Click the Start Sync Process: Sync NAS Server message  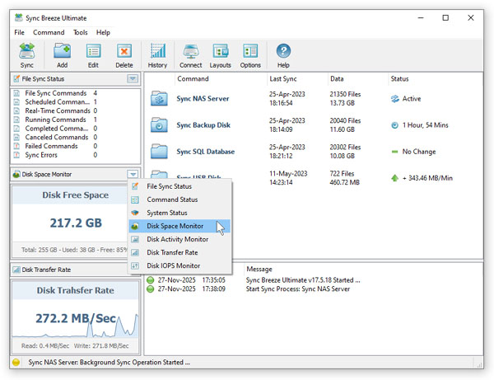pos(298,289)
